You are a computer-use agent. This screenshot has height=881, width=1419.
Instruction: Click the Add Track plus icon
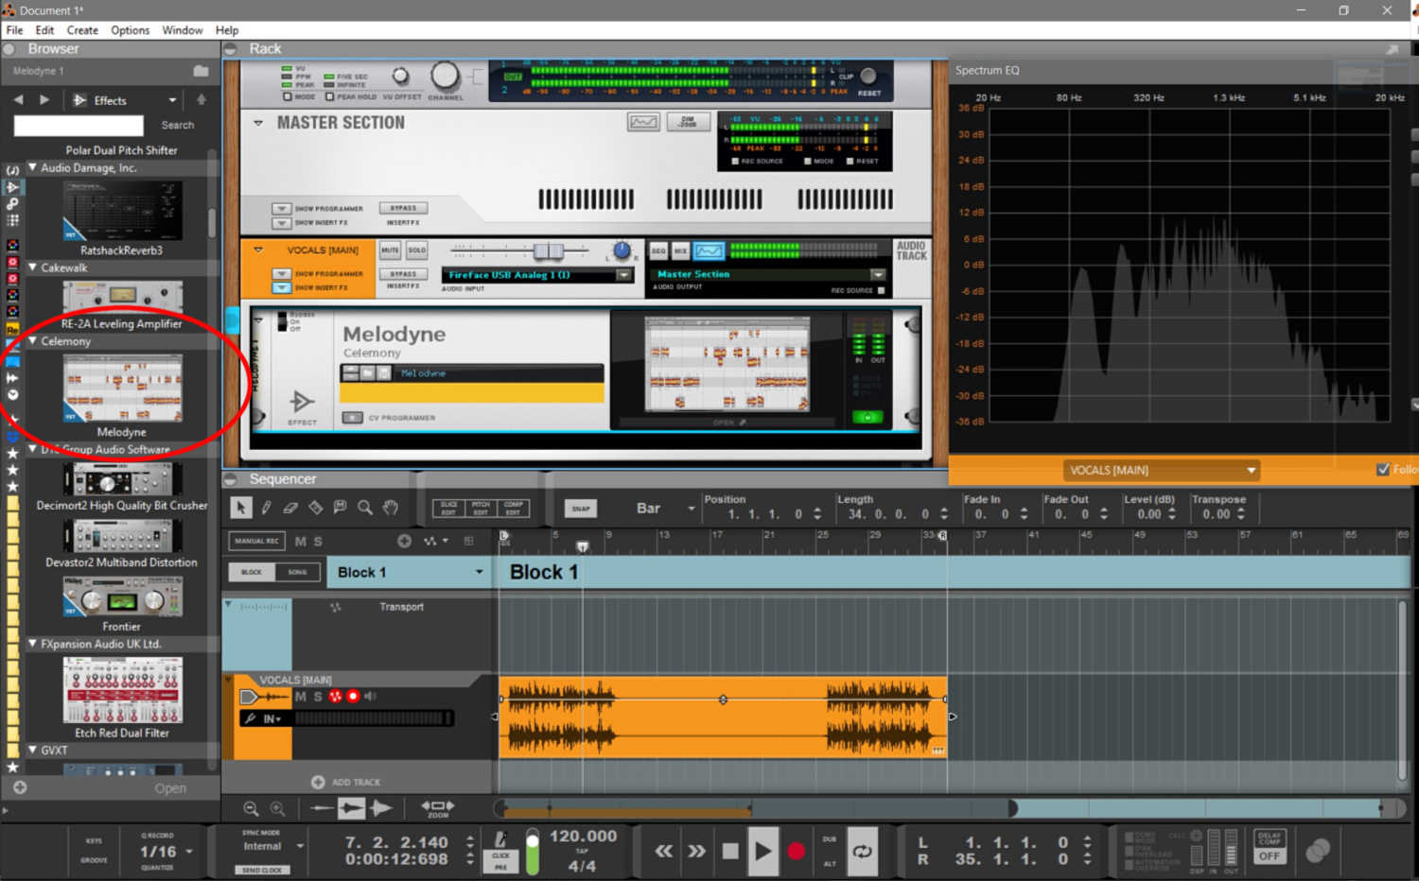[x=318, y=782]
